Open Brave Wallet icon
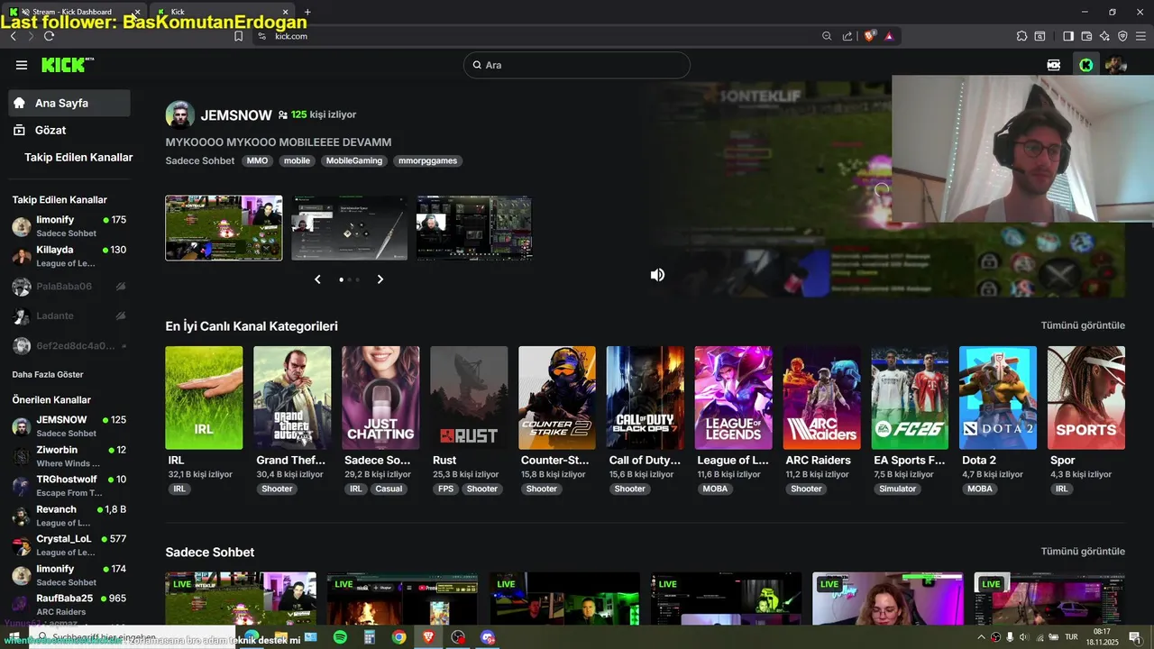Viewport: 1154px width, 649px height. (1086, 36)
